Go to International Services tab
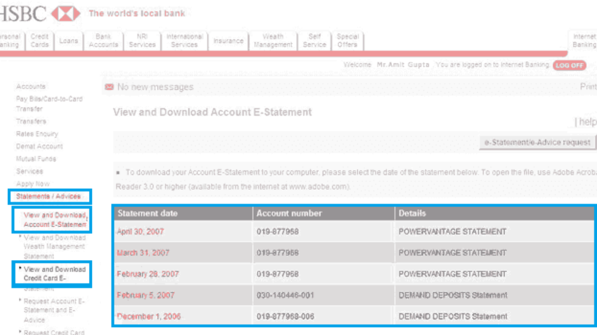The image size is (597, 335). [184, 40]
